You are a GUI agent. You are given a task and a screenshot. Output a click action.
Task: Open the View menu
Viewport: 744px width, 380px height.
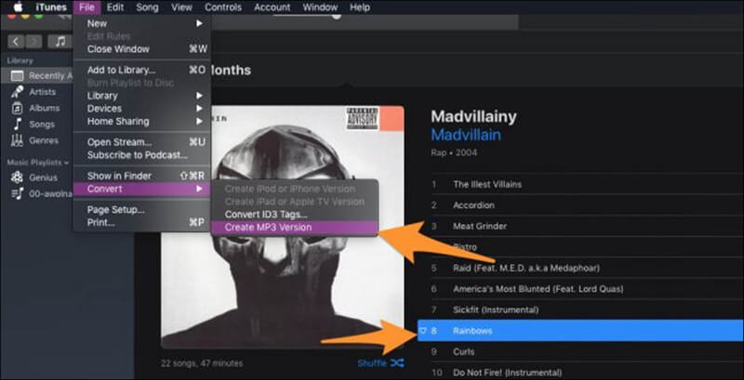click(181, 7)
